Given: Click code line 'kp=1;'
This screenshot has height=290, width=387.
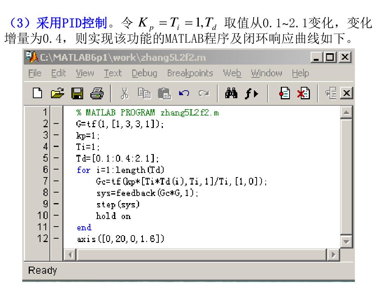Looking at the screenshot, I should (x=88, y=136).
